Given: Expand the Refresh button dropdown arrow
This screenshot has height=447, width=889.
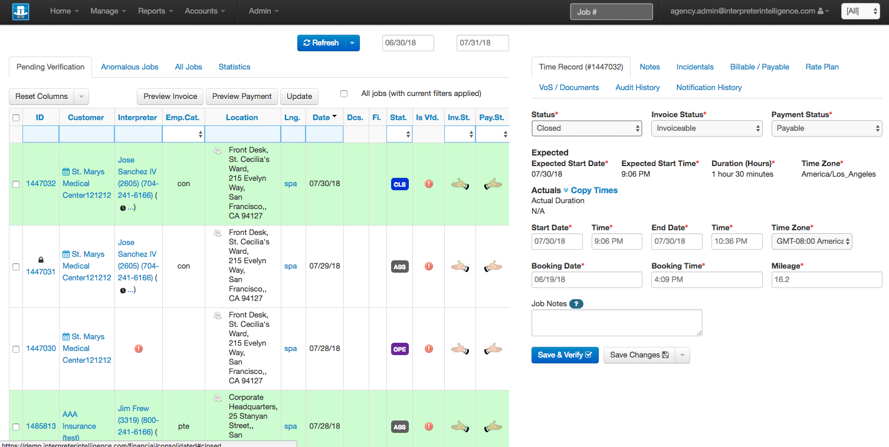Looking at the screenshot, I should [352, 43].
